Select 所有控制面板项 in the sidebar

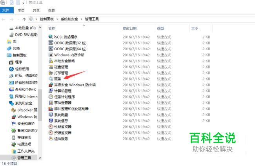(26, 83)
